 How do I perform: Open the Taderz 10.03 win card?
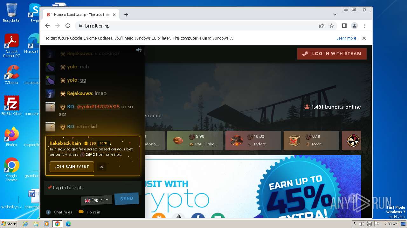tap(253, 140)
